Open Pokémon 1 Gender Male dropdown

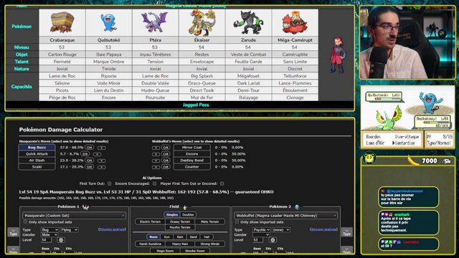tap(49, 234)
